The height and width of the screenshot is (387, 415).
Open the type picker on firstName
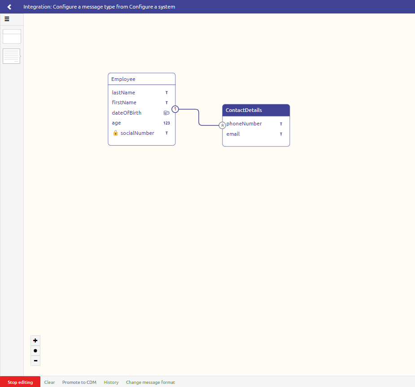point(166,102)
